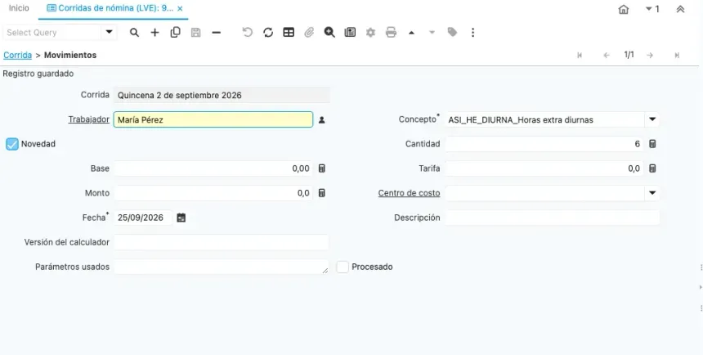
Task: Go to Corrida breadcrumb link
Action: tap(17, 55)
